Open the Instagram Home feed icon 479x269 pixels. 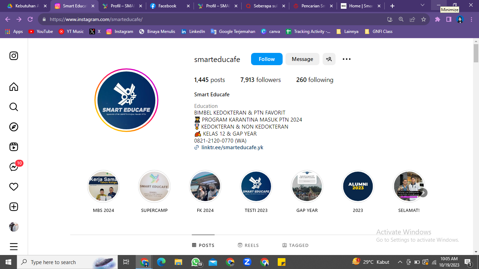point(13,87)
